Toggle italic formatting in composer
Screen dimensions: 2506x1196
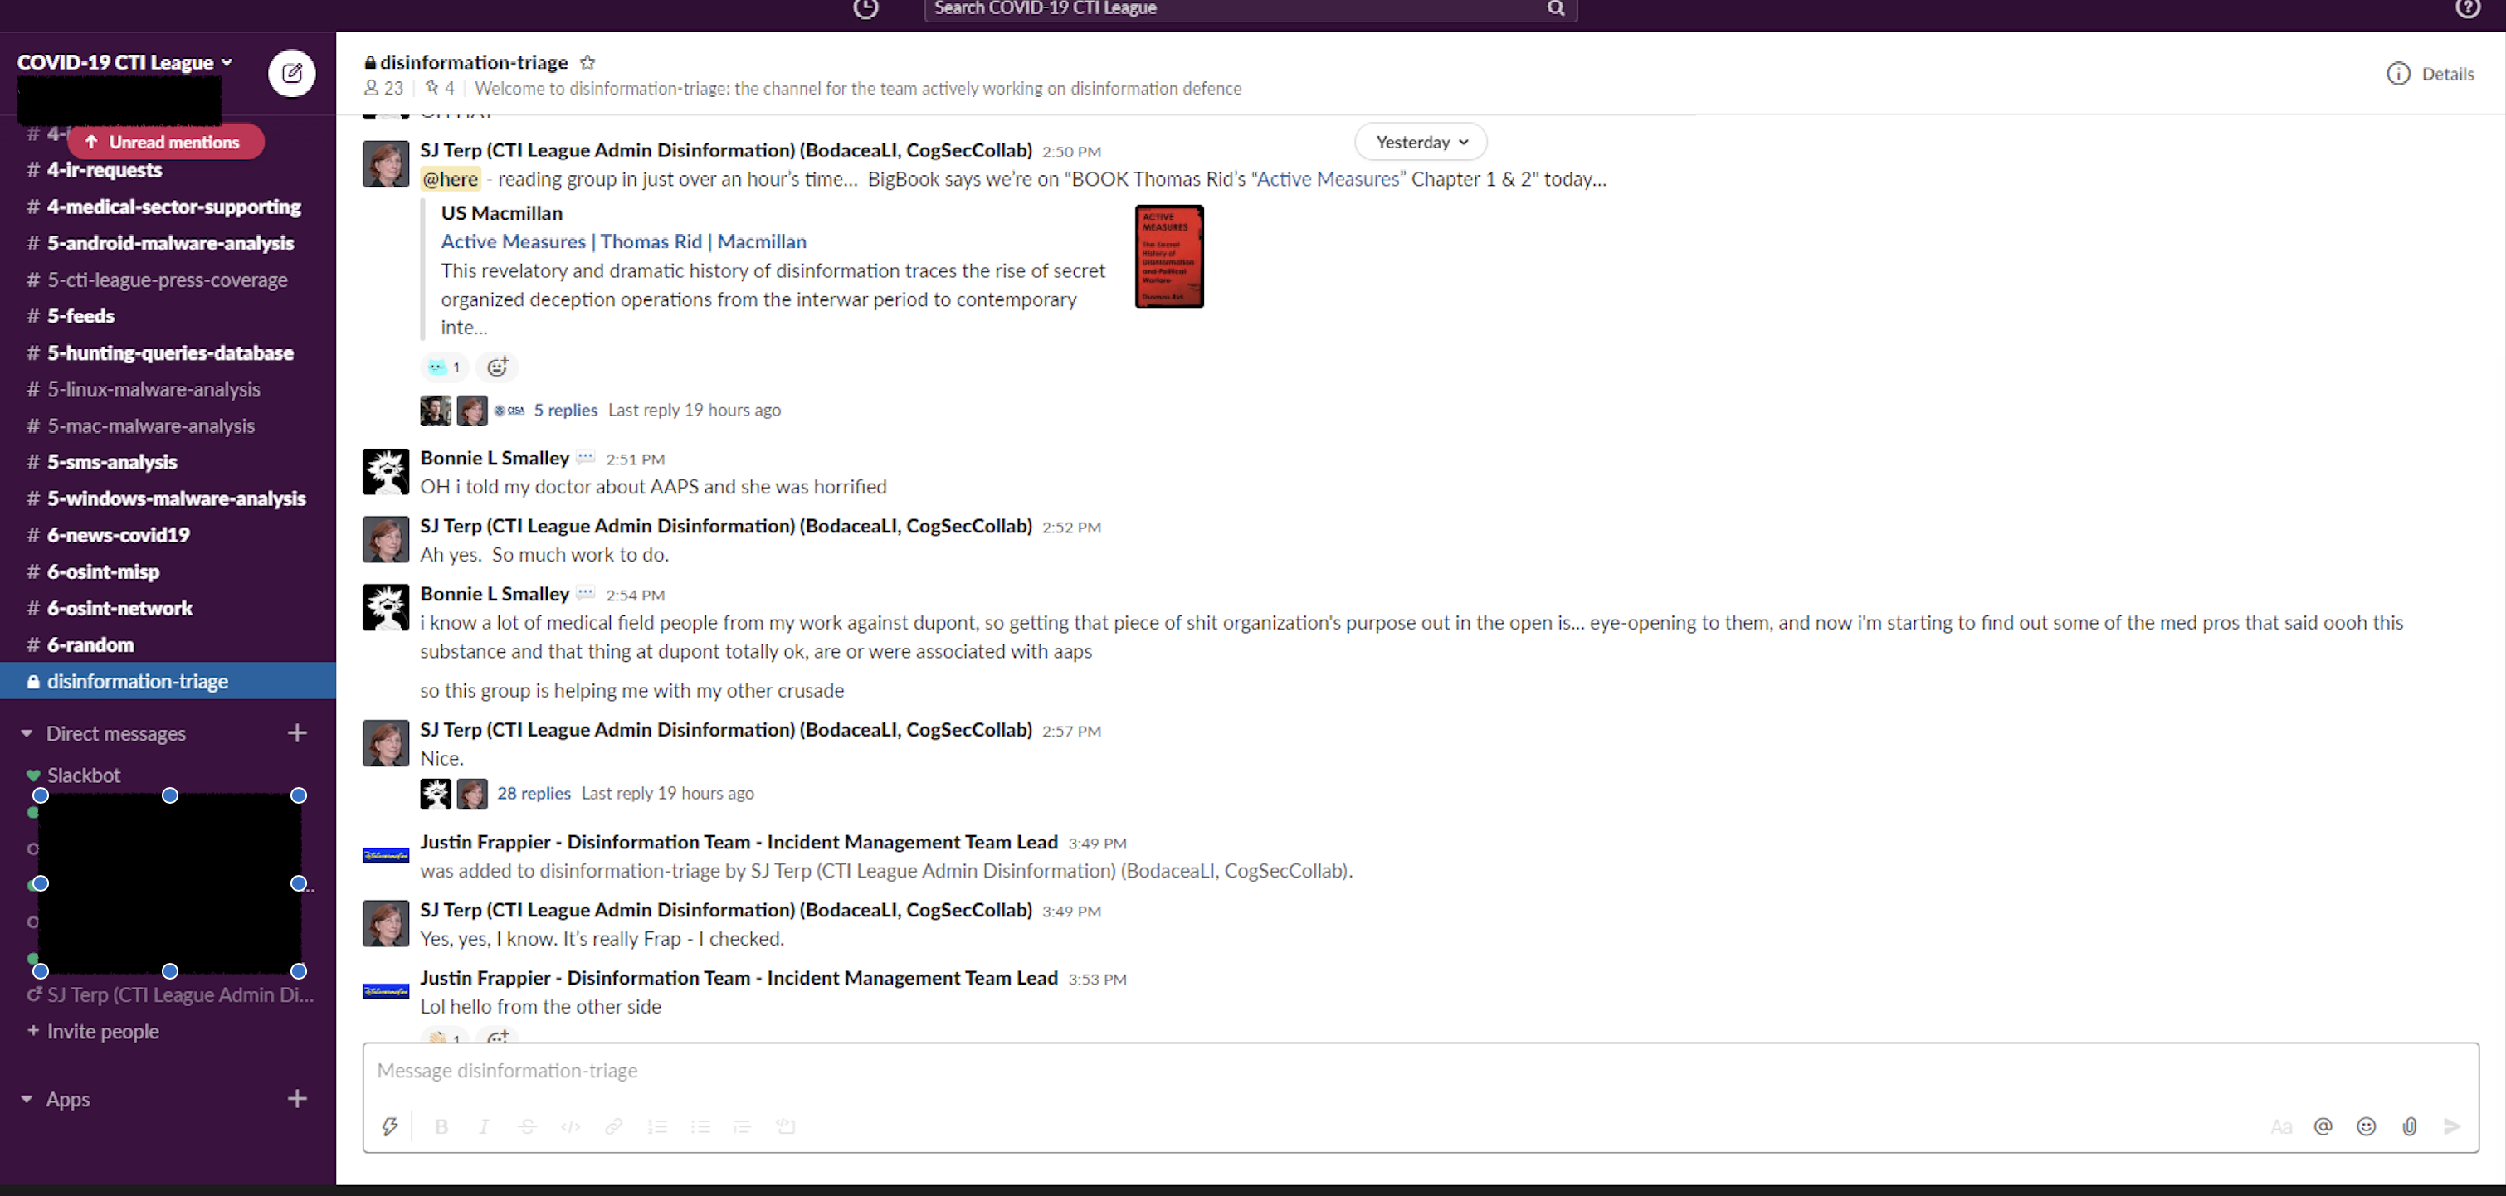click(x=484, y=1126)
